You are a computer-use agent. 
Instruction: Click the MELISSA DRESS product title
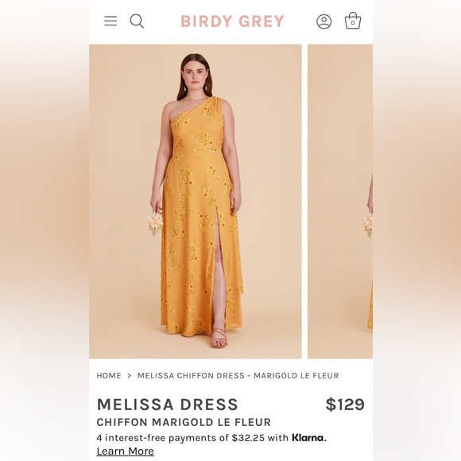coord(167,405)
